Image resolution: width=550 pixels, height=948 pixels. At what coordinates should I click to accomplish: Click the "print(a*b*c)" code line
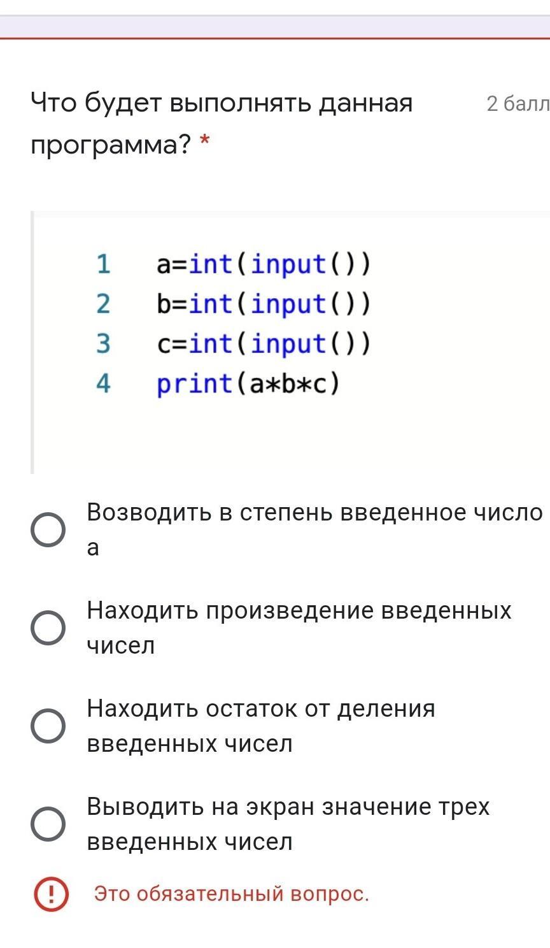pyautogui.click(x=248, y=384)
